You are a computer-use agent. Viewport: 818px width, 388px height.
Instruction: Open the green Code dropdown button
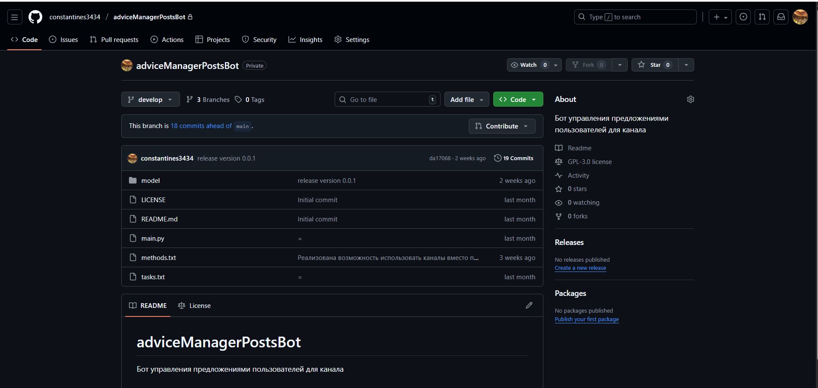tap(518, 100)
